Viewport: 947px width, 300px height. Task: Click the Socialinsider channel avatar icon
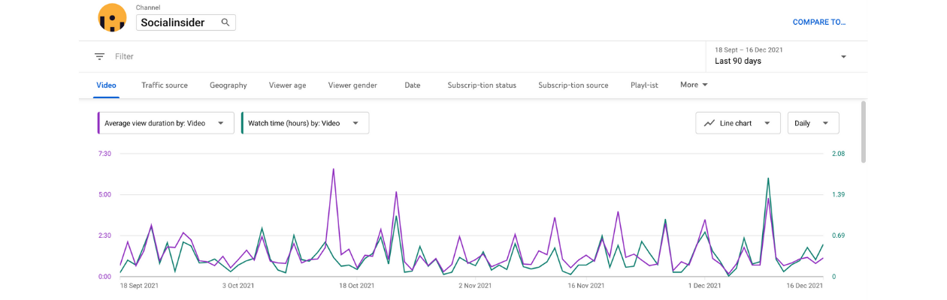click(x=112, y=17)
